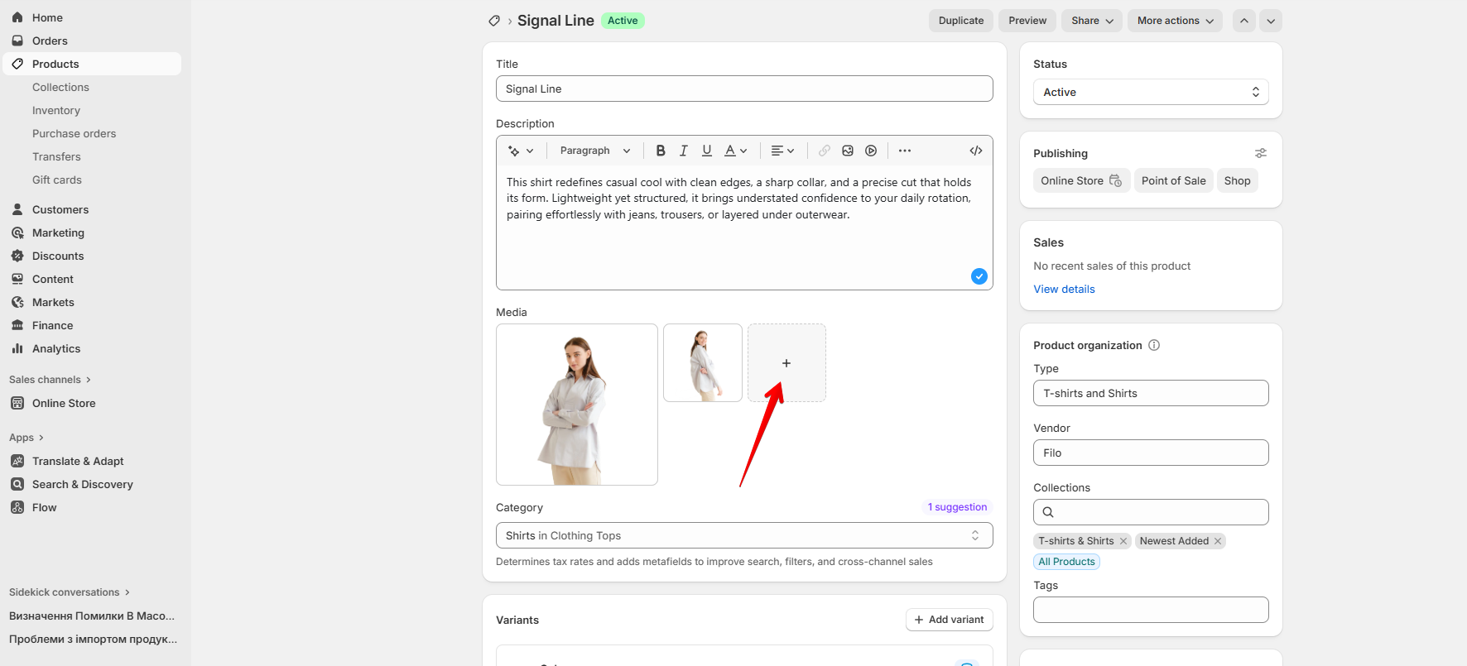Open Inventory under Products

coord(56,110)
